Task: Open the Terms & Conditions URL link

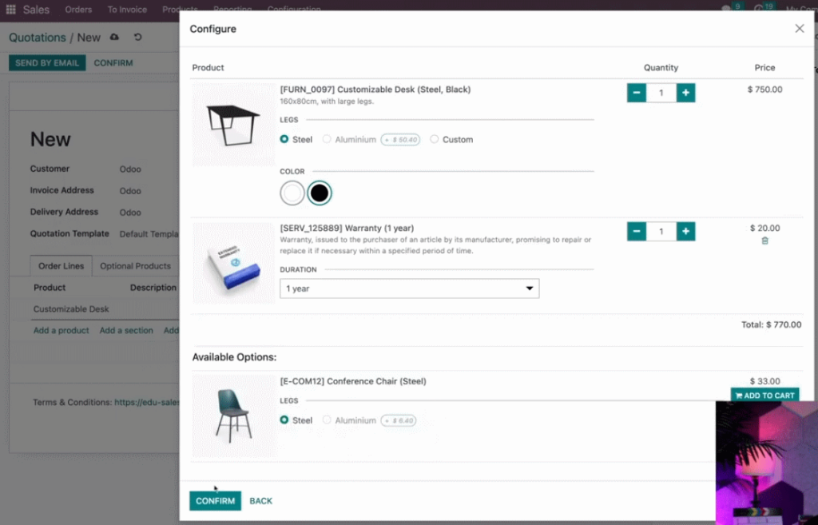Action: [x=147, y=403]
